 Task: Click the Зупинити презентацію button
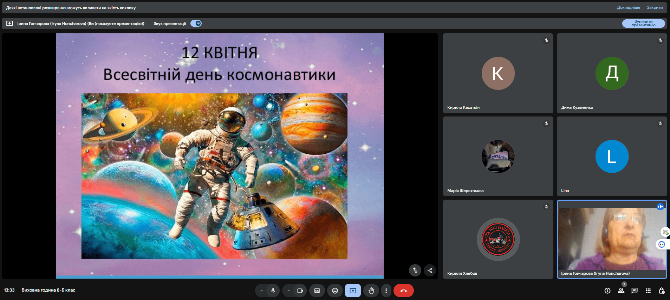point(643,24)
